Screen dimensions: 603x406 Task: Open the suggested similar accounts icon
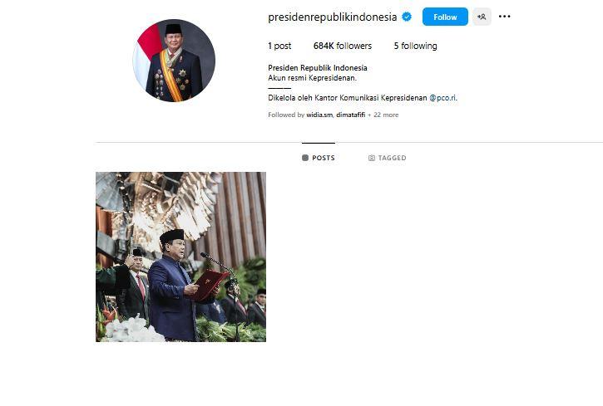pos(482,17)
